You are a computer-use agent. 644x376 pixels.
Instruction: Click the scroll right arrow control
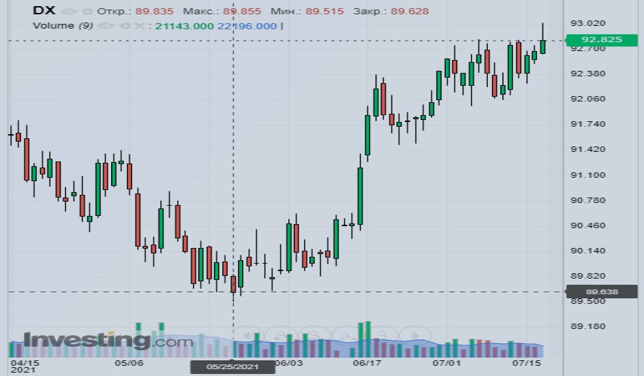click(414, 336)
